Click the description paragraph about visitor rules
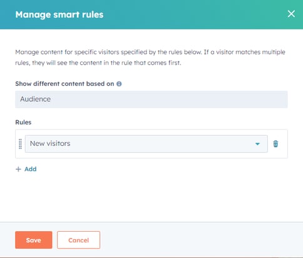 [150, 58]
